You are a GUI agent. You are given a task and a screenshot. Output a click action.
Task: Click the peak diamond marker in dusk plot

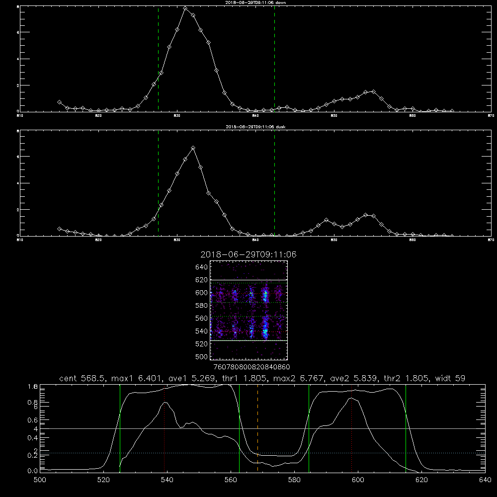click(193, 148)
